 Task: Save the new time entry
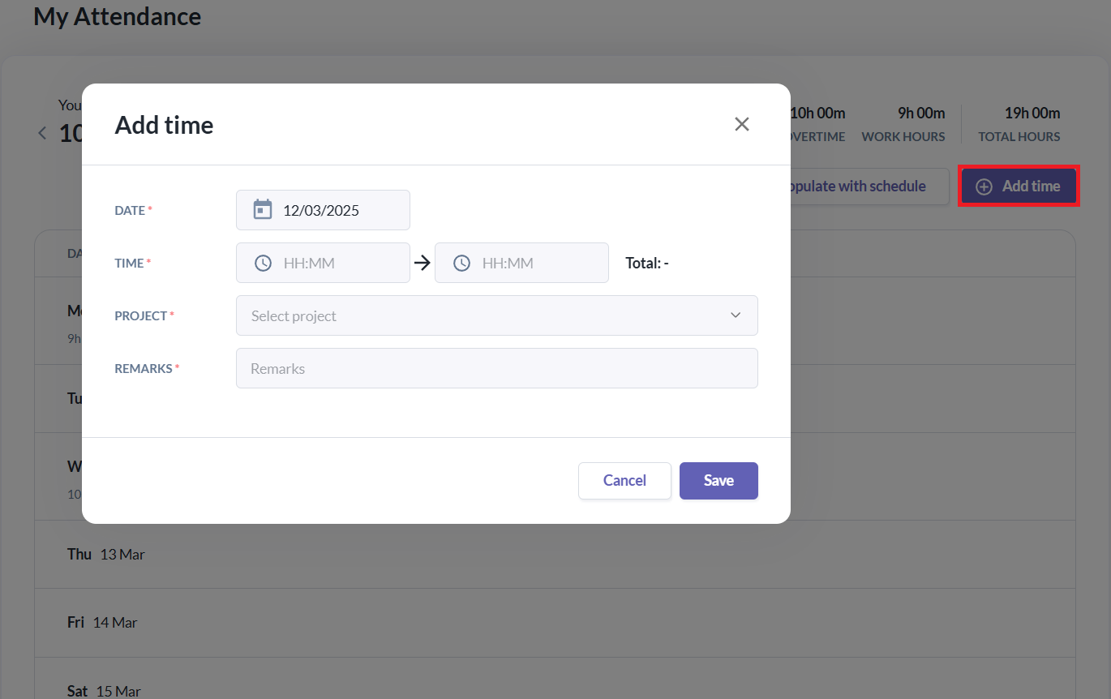click(x=719, y=481)
